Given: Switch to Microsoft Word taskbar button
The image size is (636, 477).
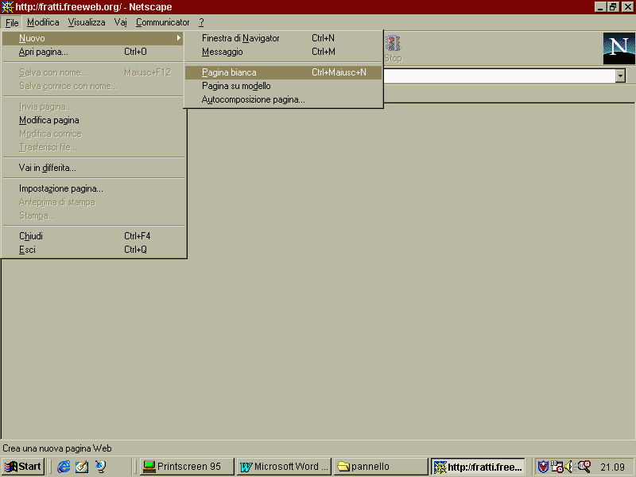Looking at the screenshot, I should click(x=284, y=467).
